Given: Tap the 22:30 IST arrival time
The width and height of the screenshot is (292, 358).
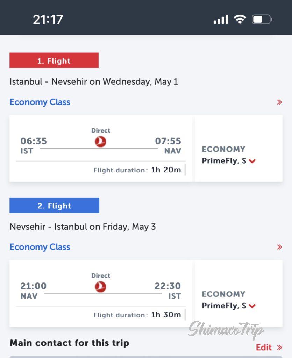Looking at the screenshot, I should [x=168, y=286].
